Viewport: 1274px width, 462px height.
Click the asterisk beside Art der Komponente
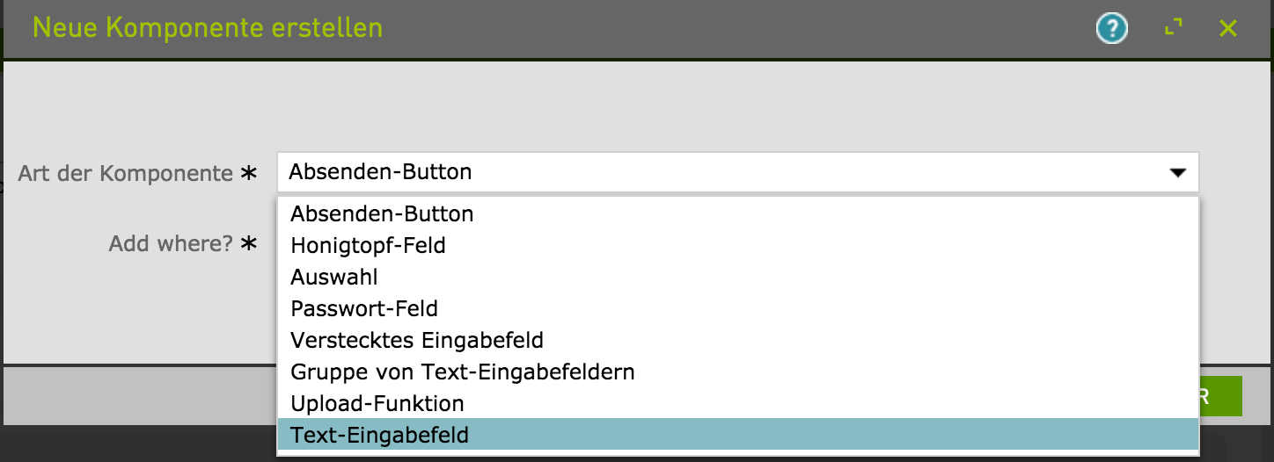pyautogui.click(x=249, y=173)
